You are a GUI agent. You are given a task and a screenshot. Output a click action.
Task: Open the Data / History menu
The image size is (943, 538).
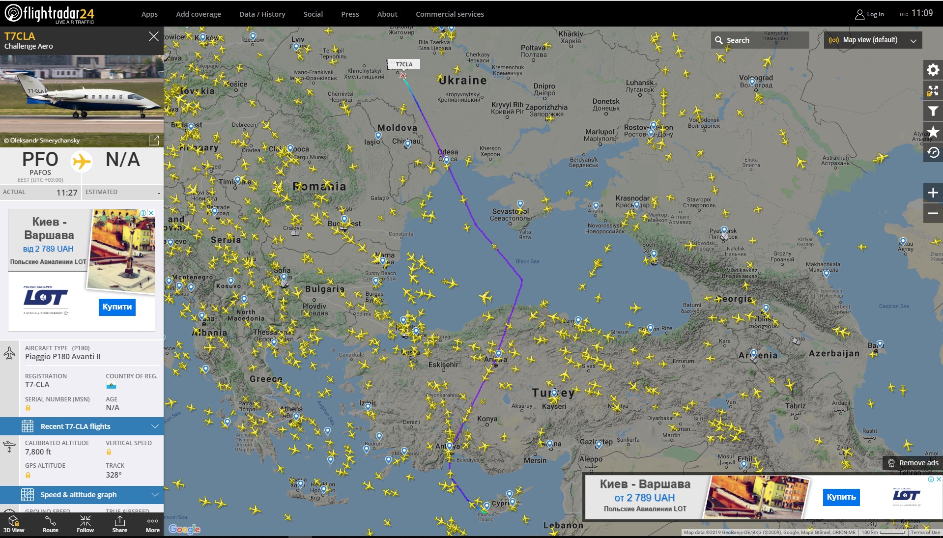coord(262,14)
